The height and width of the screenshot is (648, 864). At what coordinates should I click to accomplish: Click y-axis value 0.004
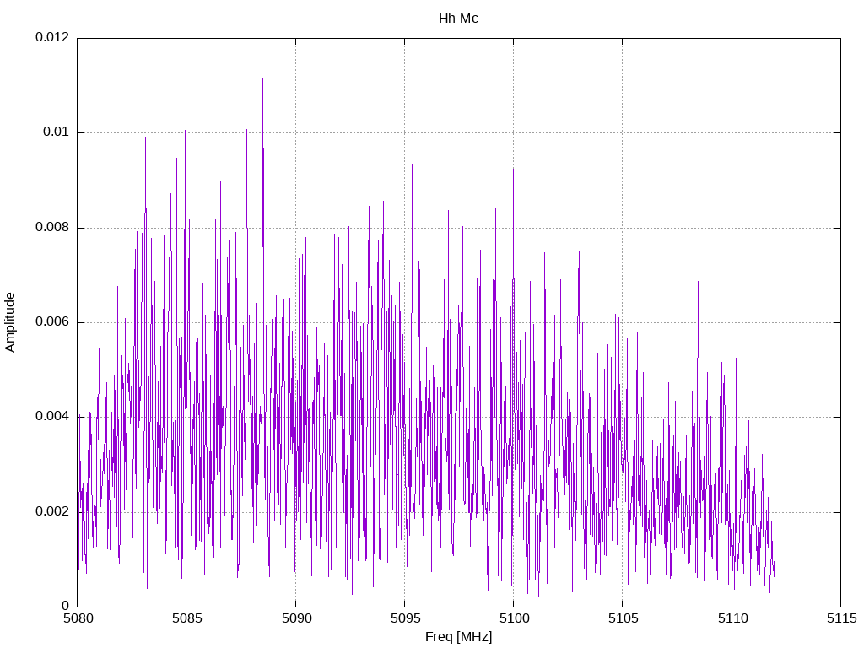52,416
